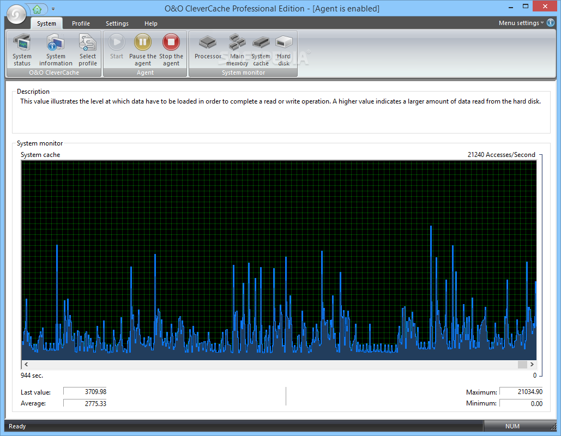
Task: Pause the agent
Action: pos(143,50)
